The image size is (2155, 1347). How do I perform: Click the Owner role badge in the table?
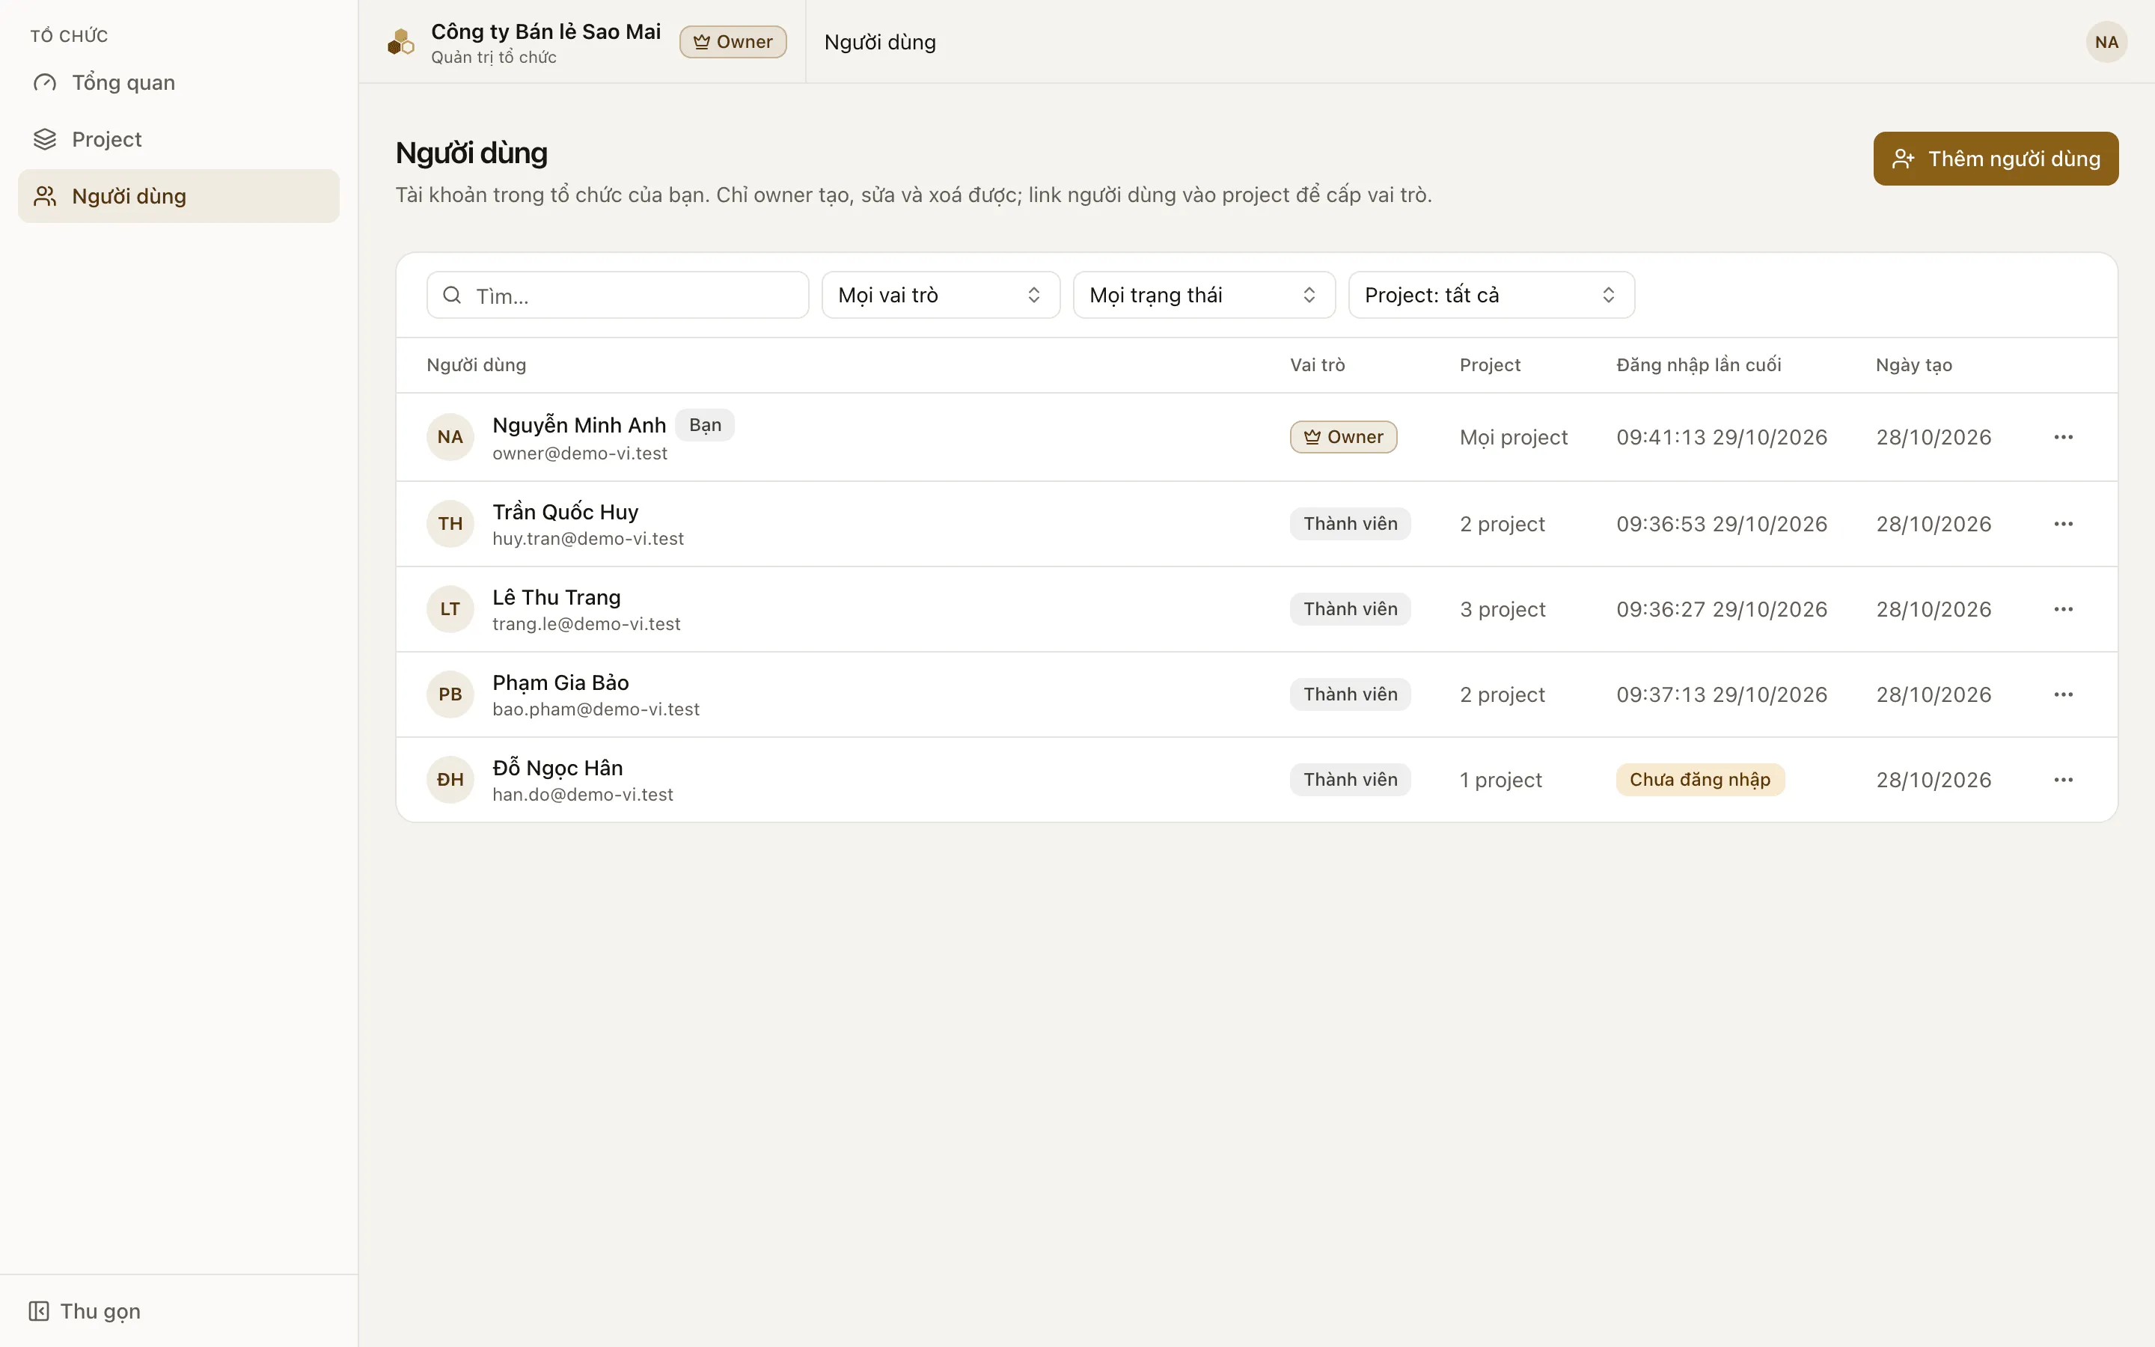coord(1343,438)
